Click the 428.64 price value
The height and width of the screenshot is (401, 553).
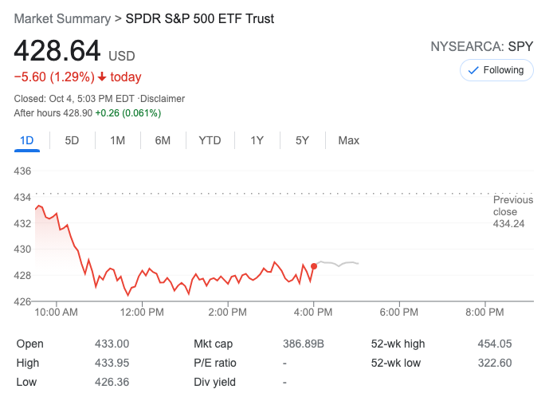pos(57,51)
